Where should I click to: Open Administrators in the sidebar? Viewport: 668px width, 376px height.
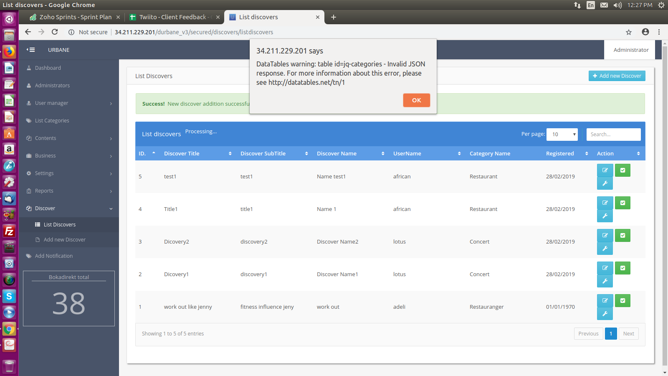[69, 86]
